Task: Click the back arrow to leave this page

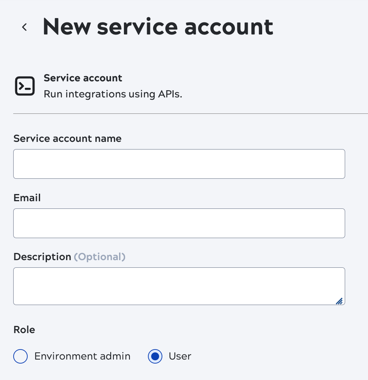Action: [24, 27]
